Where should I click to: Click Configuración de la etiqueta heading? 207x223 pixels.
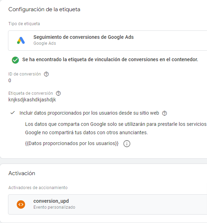click(44, 9)
